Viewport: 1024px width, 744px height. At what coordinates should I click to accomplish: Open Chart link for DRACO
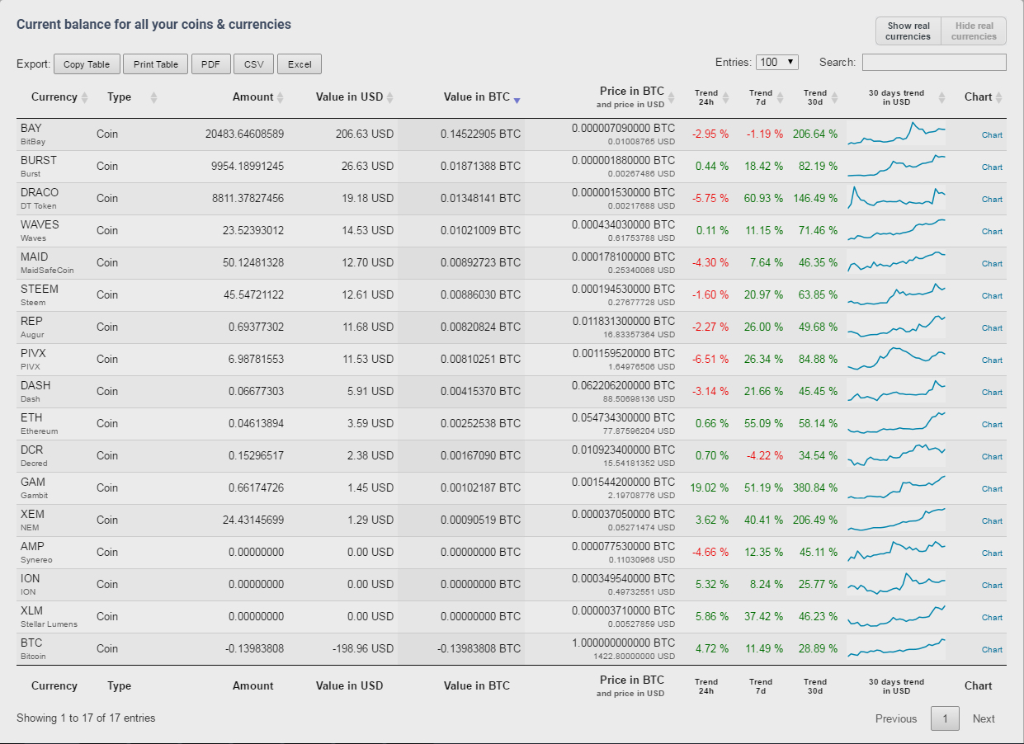point(992,200)
